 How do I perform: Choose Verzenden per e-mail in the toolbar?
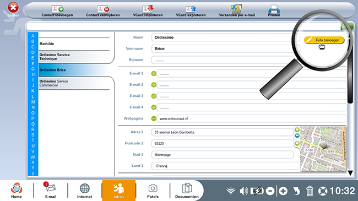coord(236,8)
